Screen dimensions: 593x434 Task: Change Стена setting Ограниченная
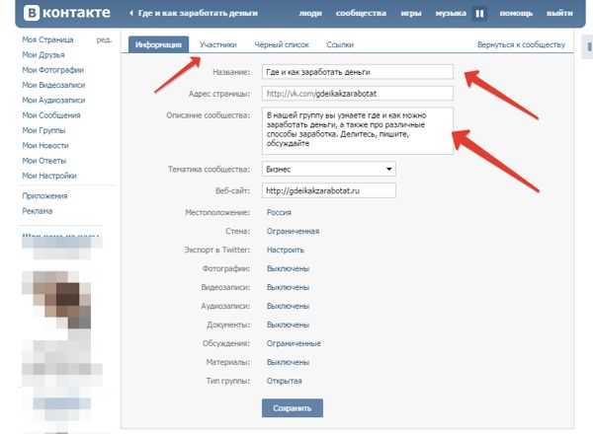coord(294,231)
